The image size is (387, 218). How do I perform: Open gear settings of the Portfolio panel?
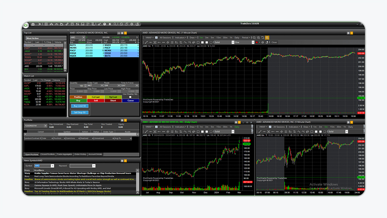pyautogui.click(x=122, y=120)
